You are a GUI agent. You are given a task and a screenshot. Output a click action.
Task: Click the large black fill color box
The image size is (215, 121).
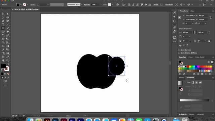(3, 66)
